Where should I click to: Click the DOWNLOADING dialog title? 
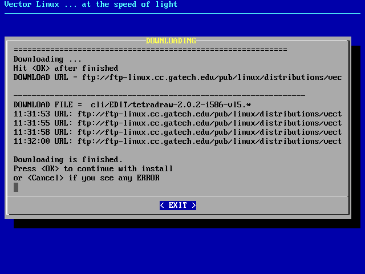(x=171, y=41)
